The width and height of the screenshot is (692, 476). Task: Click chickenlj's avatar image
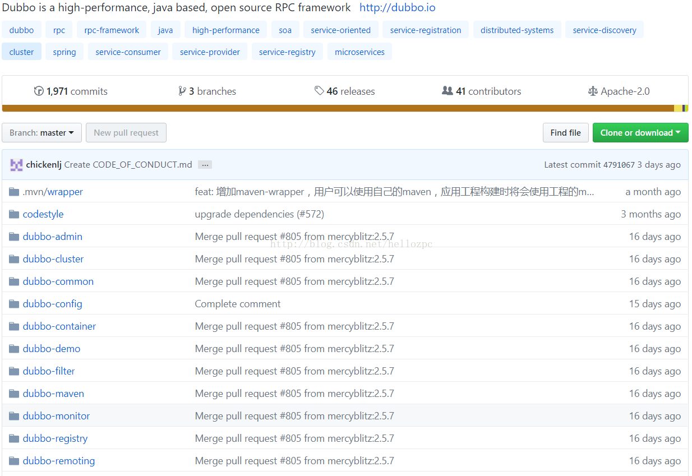click(x=16, y=165)
